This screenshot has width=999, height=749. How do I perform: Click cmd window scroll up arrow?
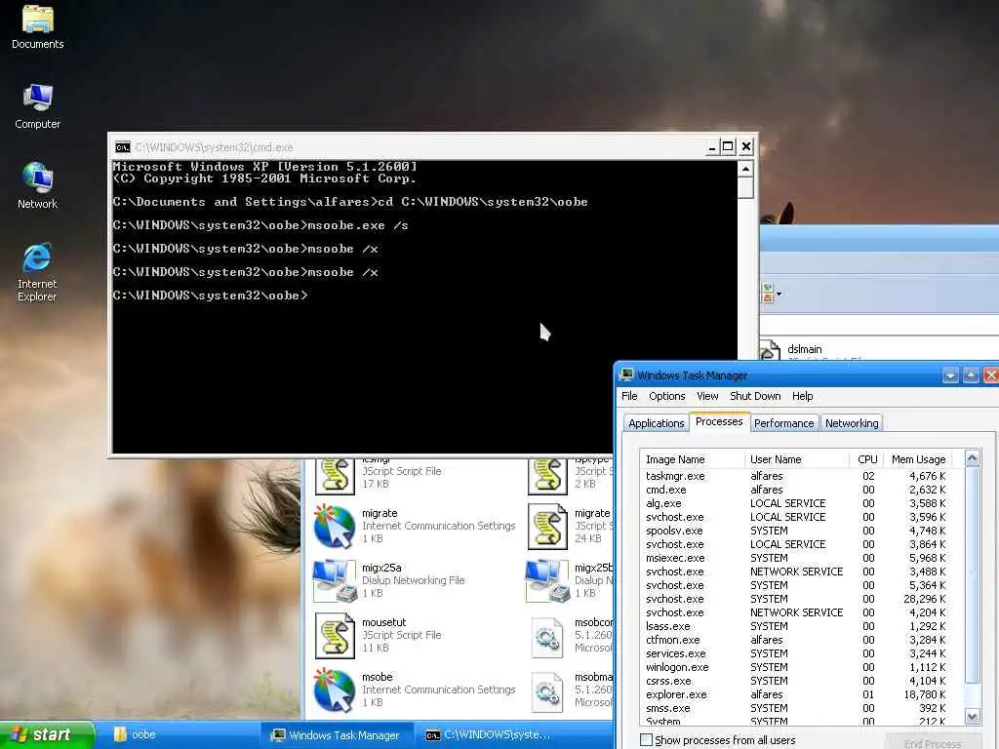[744, 169]
